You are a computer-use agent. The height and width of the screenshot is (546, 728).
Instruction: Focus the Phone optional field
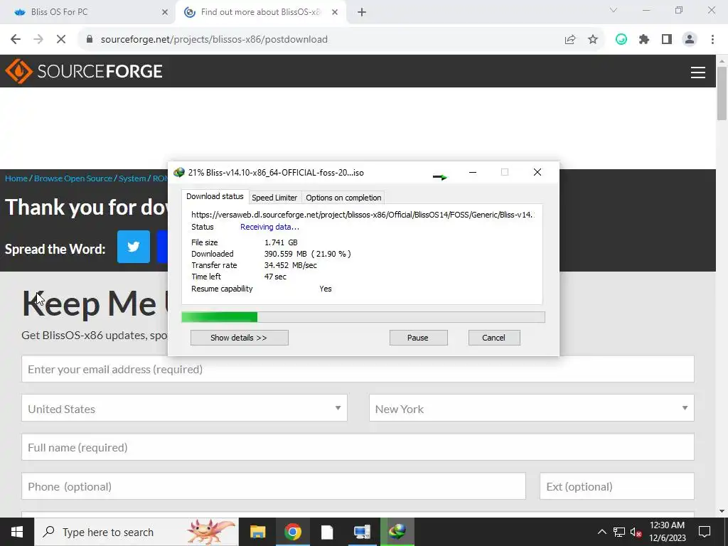click(274, 486)
